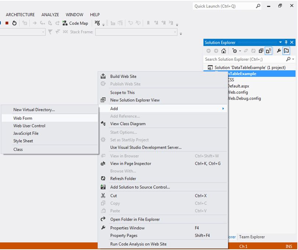
Task: Click the Pending Changes Filter clock icon
Action: 234,51
